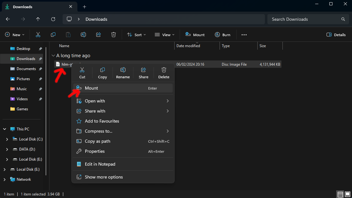Click the 4,131,944 KB size cell
The width and height of the screenshot is (352, 198).
270,64
